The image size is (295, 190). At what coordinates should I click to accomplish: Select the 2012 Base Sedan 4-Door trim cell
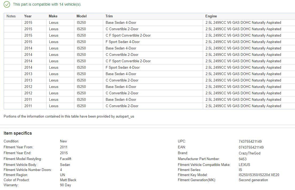[121, 87]
